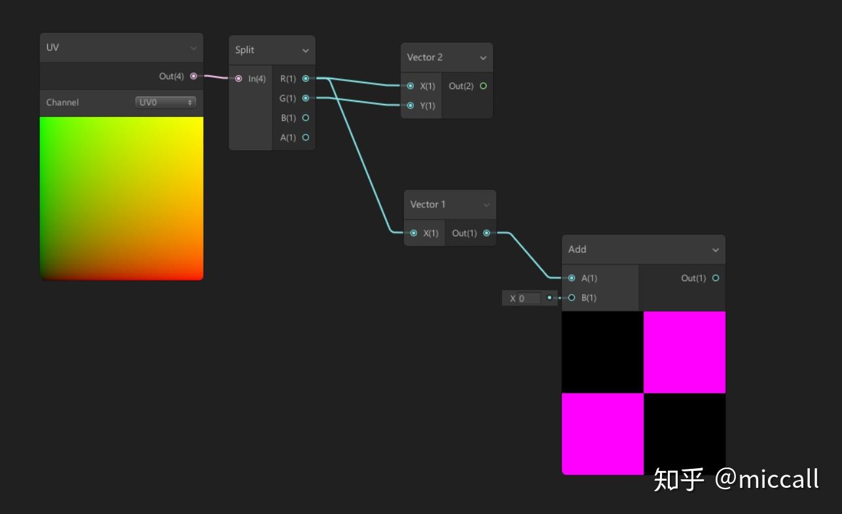Collapse the UV node using its chevron
The height and width of the screenshot is (514, 842).
194,47
